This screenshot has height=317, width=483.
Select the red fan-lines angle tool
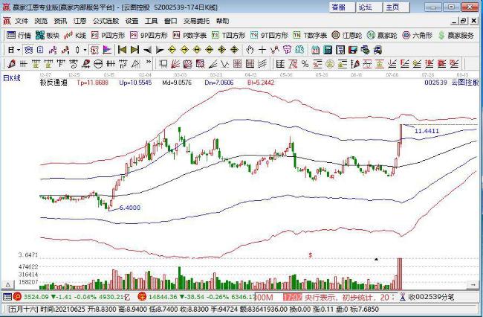point(175,64)
